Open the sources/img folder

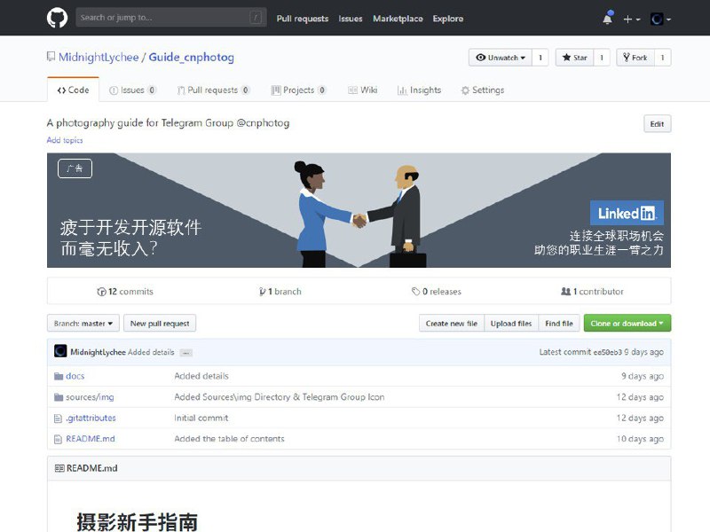[91, 397]
